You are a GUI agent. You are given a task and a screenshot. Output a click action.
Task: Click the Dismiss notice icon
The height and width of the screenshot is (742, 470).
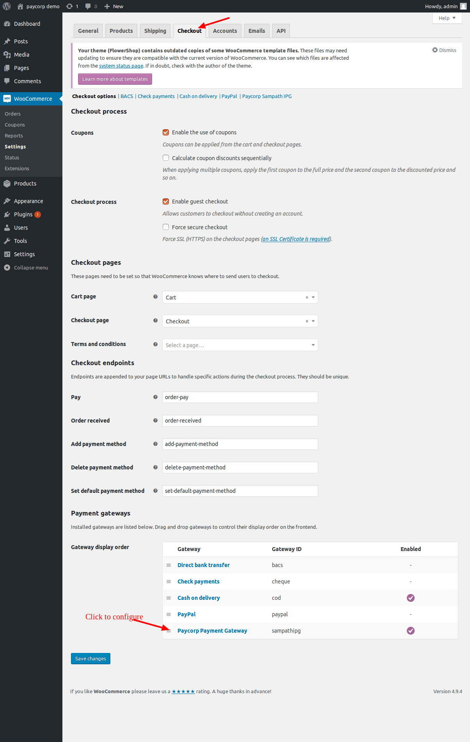pyautogui.click(x=435, y=50)
